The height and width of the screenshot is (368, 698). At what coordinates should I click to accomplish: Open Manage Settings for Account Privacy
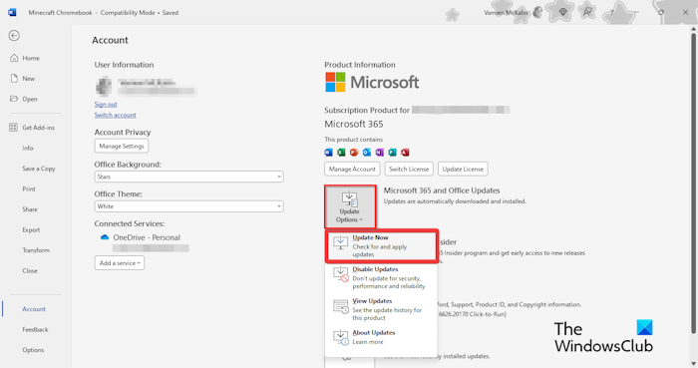[122, 146]
